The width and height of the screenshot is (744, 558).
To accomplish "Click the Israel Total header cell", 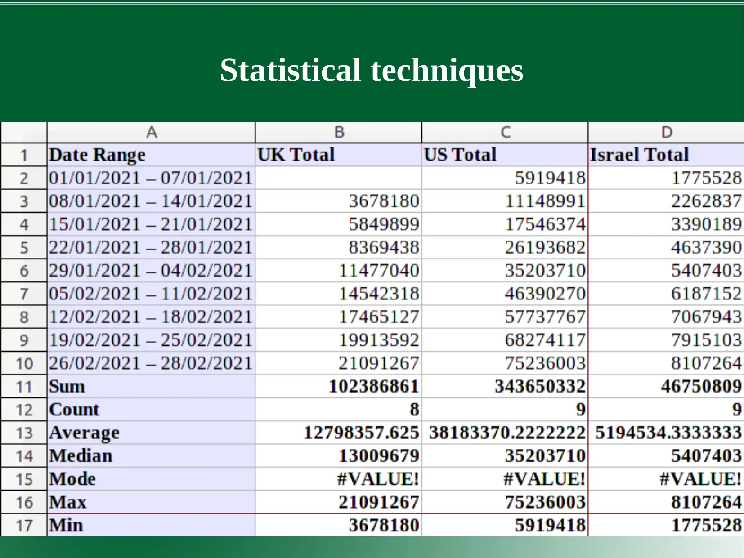I will click(666, 155).
